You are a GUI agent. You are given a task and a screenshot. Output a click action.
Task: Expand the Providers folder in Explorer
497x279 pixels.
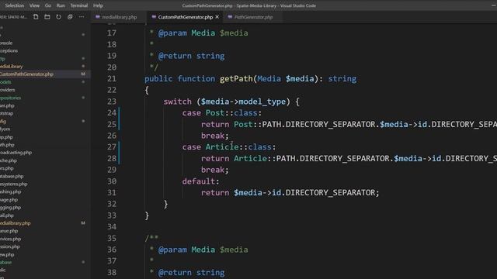pos(8,90)
